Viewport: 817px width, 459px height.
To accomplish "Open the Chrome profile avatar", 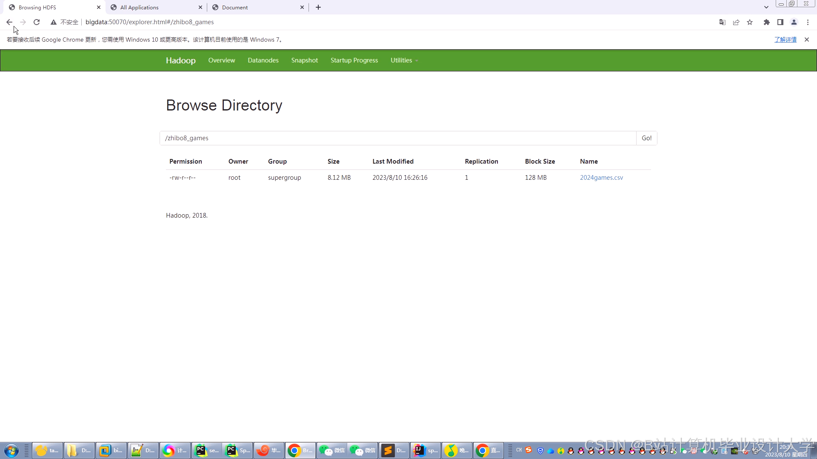I will 794,22.
